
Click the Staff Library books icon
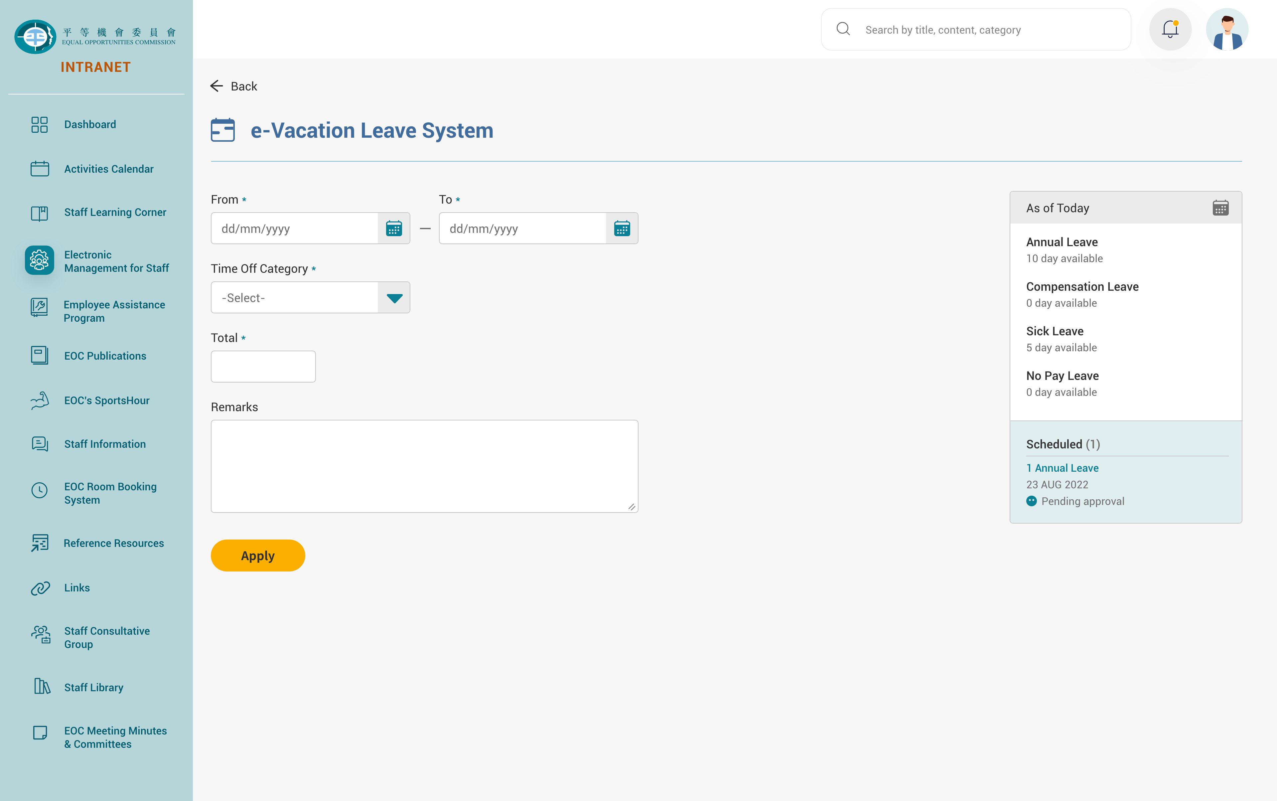pos(42,687)
